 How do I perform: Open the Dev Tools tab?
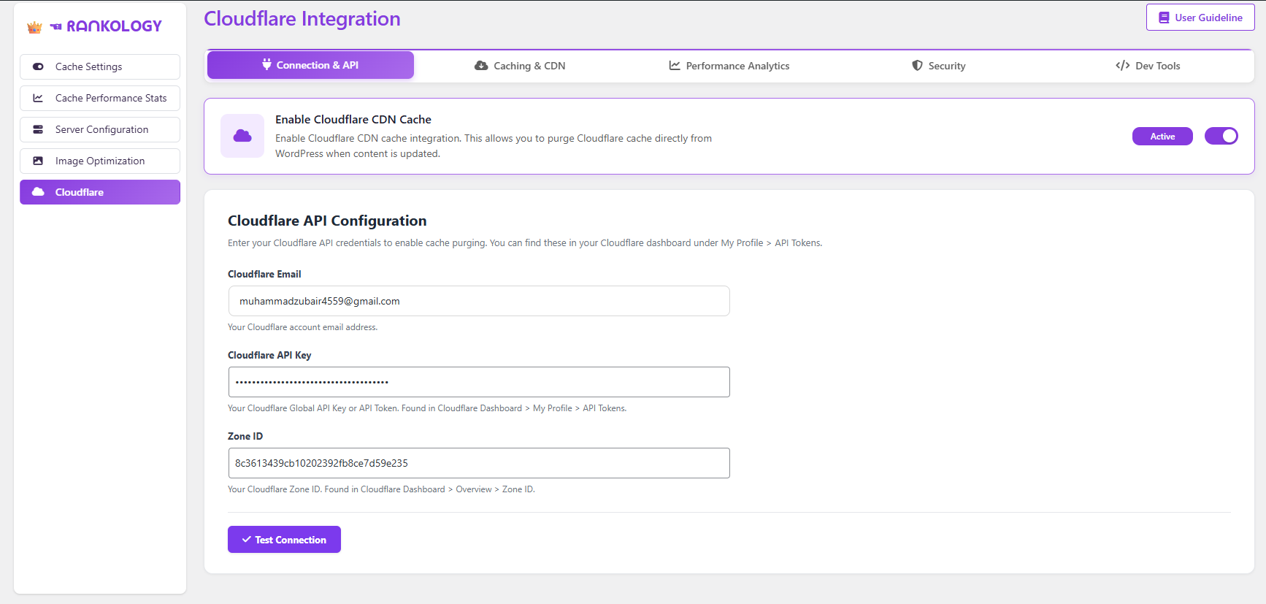pos(1148,66)
